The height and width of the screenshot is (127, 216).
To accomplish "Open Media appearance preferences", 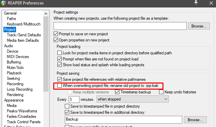I will (12, 106).
